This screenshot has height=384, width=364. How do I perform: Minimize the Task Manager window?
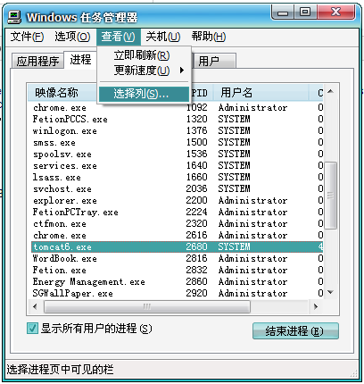283,13
